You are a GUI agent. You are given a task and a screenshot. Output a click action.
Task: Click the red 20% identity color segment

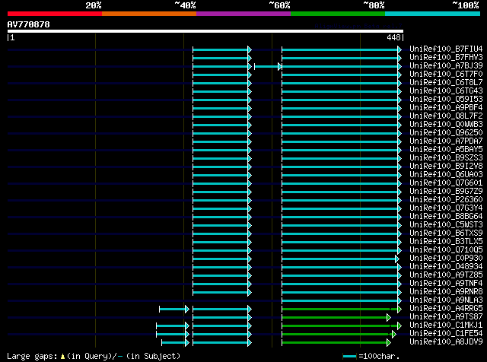[x=55, y=14]
